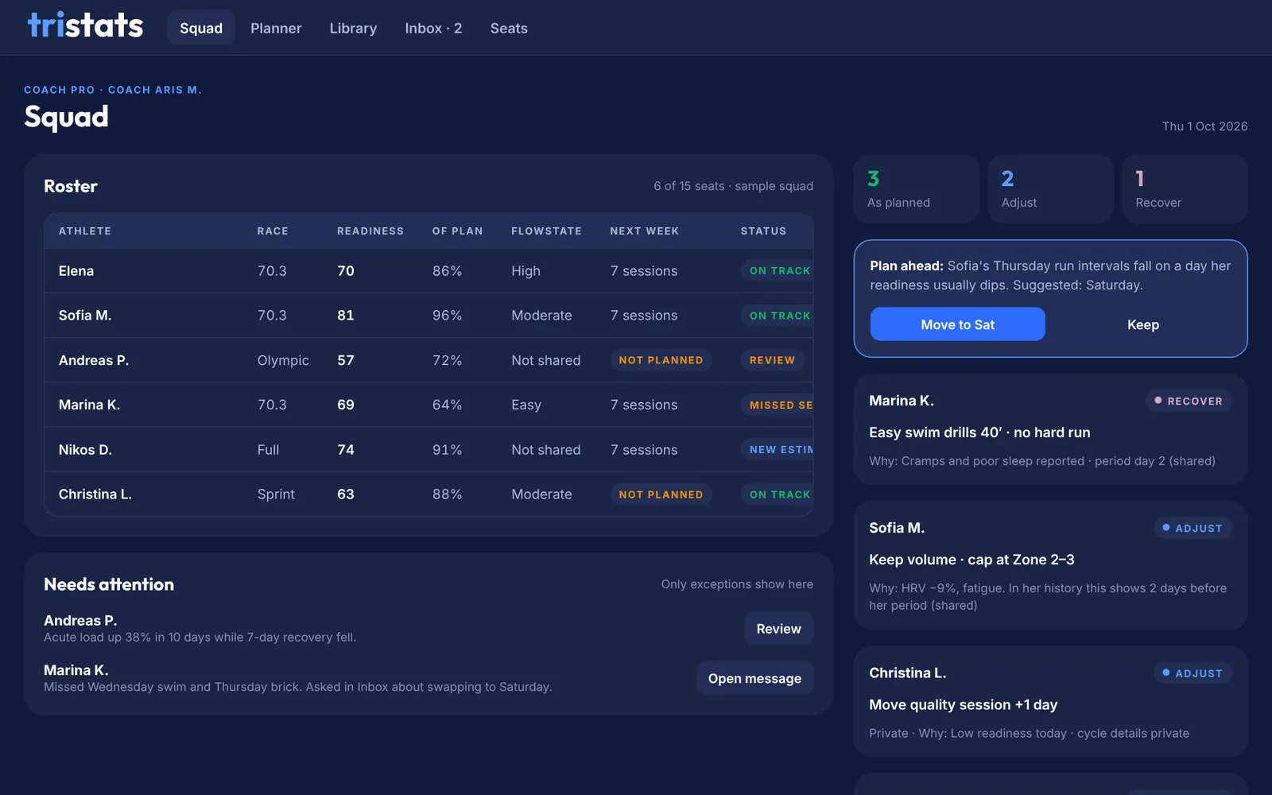Click Marina K.'s MISSED status badge
This screenshot has width=1272, height=795.
tap(778, 405)
